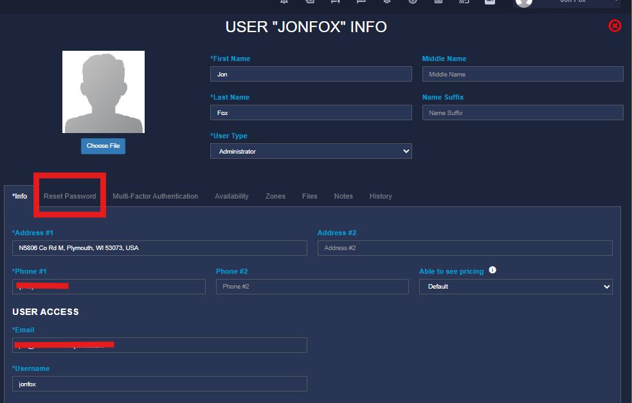Open the Files tab
632x403 pixels.
309,196
